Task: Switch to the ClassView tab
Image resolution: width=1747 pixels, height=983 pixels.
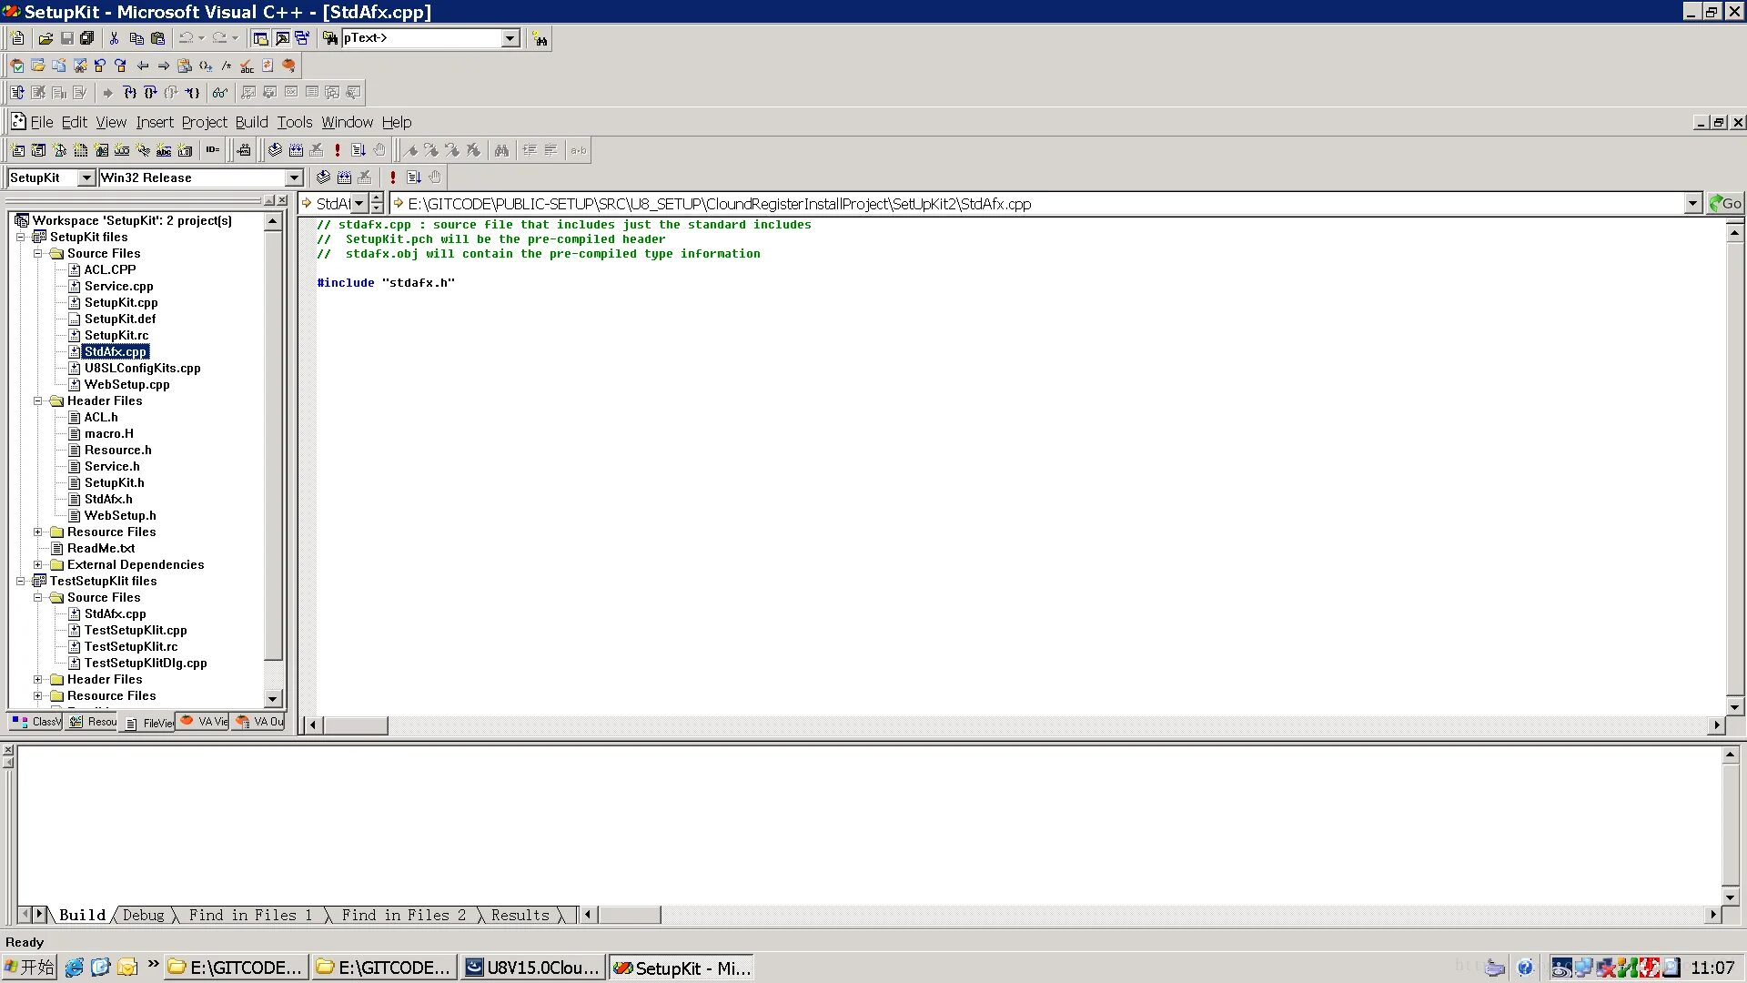Action: point(36,722)
